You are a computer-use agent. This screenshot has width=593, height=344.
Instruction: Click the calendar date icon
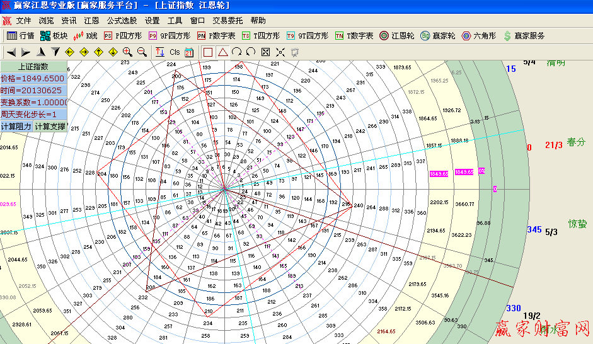tap(188, 52)
